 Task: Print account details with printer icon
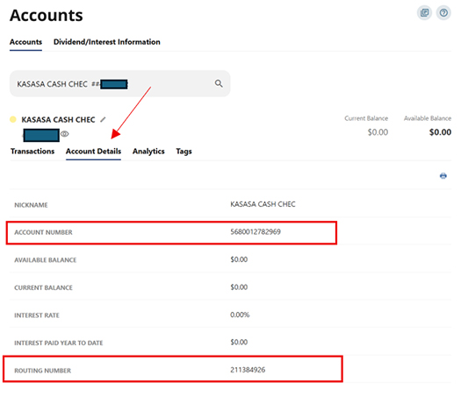(443, 176)
